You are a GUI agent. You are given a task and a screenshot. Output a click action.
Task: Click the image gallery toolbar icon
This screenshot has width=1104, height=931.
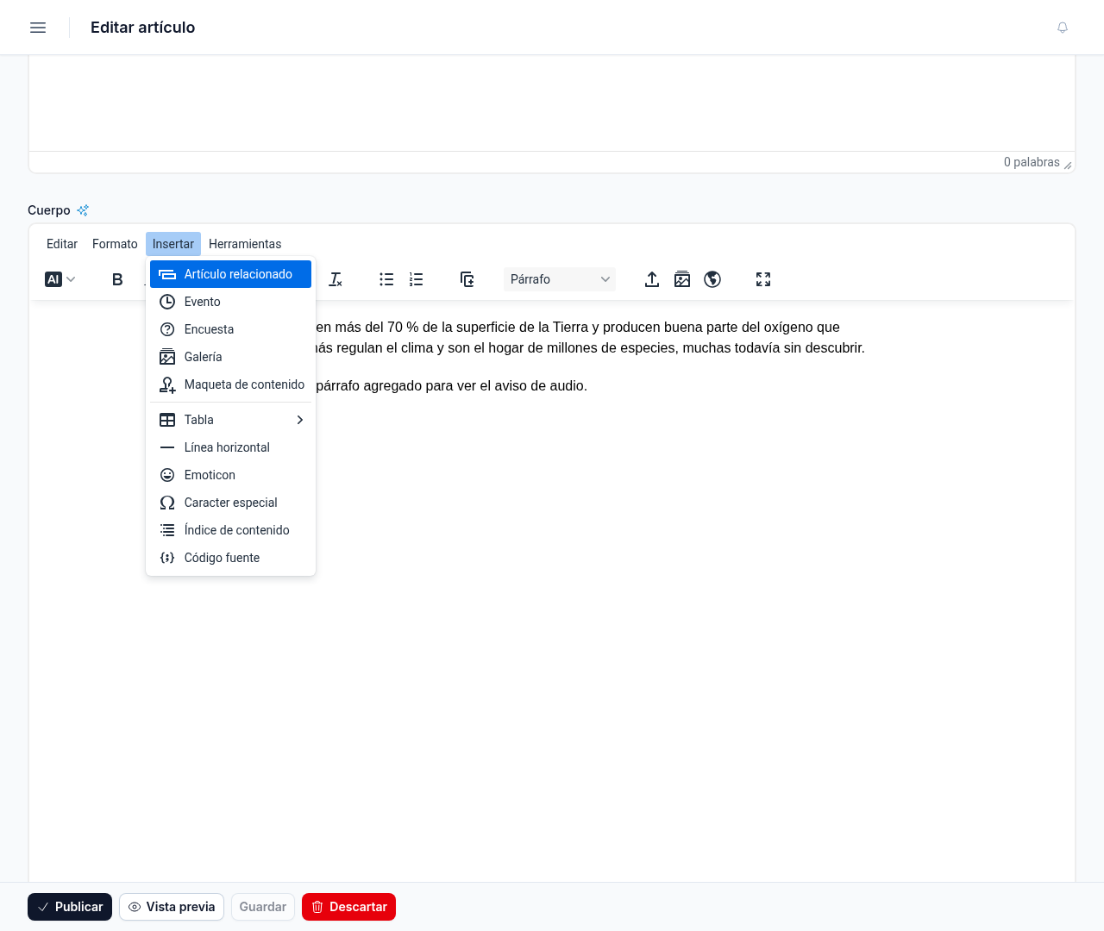(x=682, y=279)
